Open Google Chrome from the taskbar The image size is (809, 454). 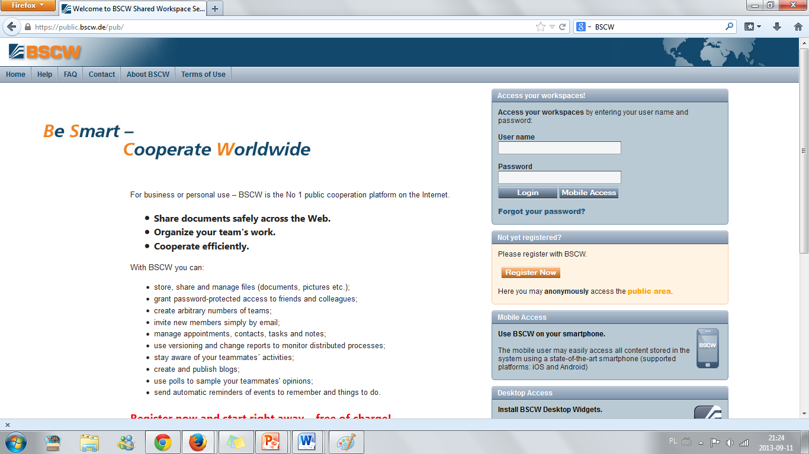(x=163, y=442)
